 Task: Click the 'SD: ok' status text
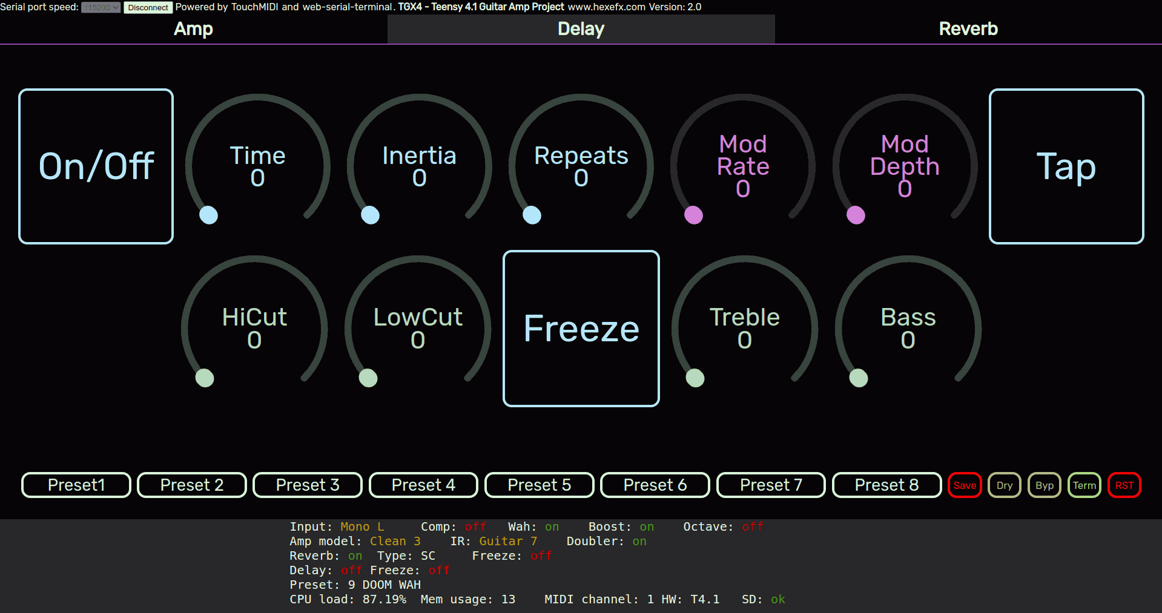pos(763,599)
